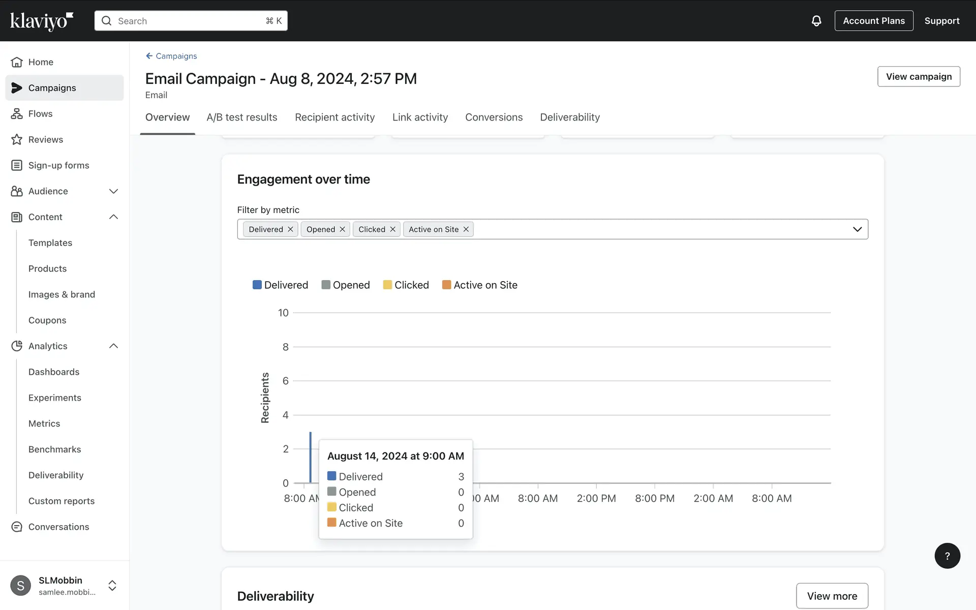Open the Filter by metric dropdown arrow

[857, 229]
